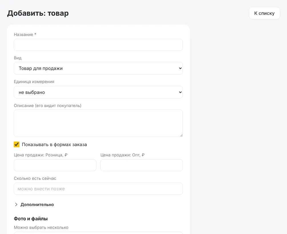This screenshot has width=287, height=234.
Task: Go back via К списку button
Action: tap(264, 13)
